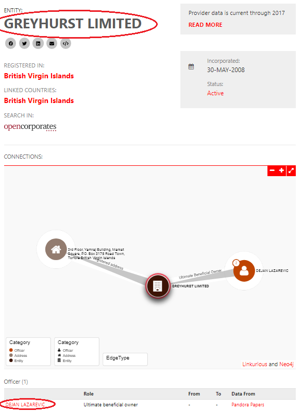
Task: Zoom in the connections graph
Action: tap(281, 170)
